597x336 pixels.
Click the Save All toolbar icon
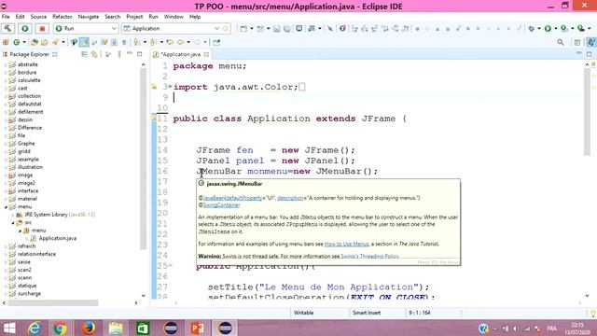(x=286, y=29)
